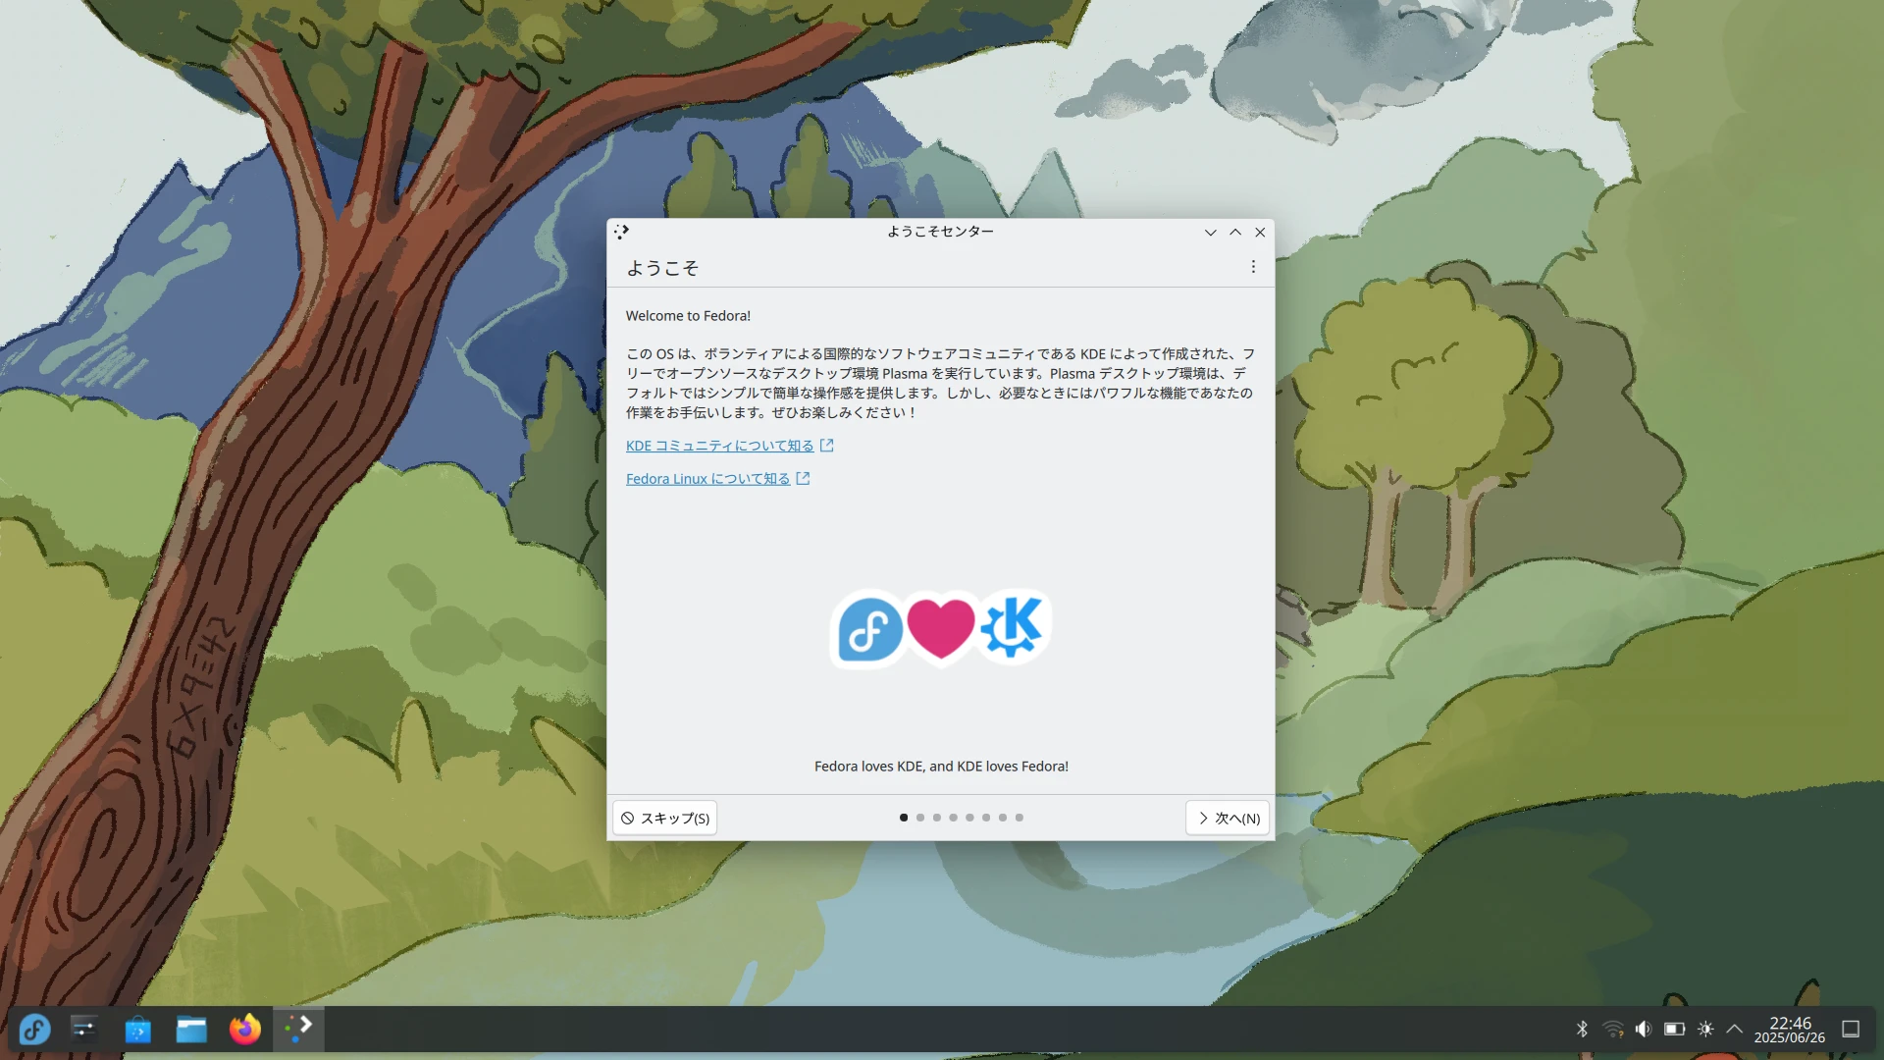
Task: Open the brightness and color tray icon
Action: 1705,1029
